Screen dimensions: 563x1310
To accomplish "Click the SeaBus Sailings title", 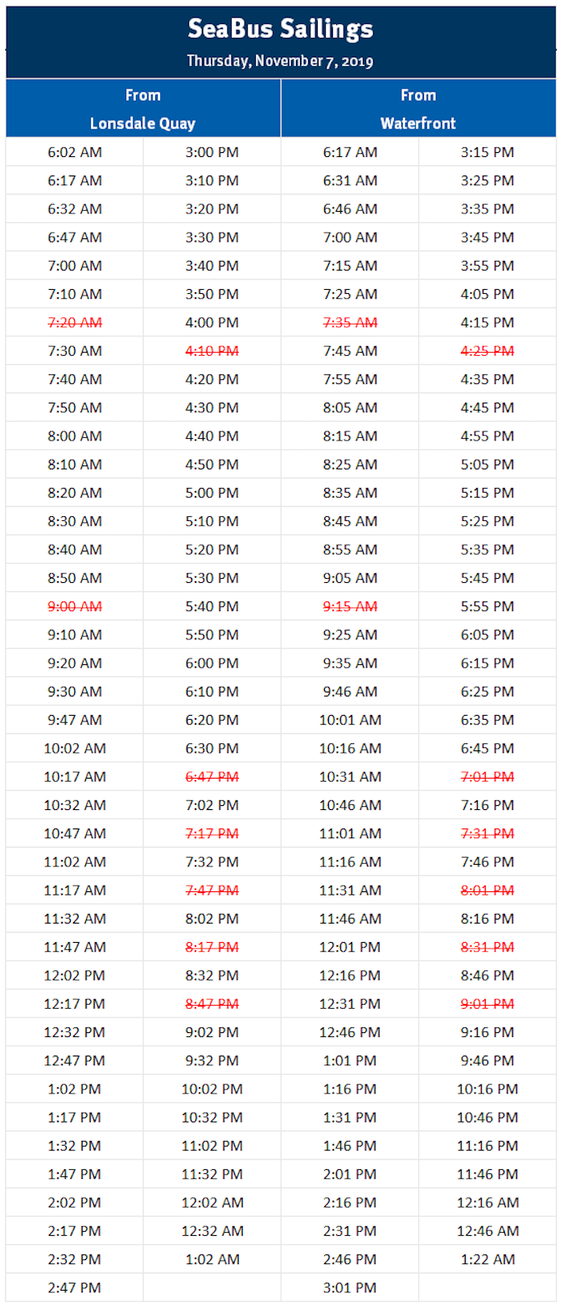I will 281,29.
